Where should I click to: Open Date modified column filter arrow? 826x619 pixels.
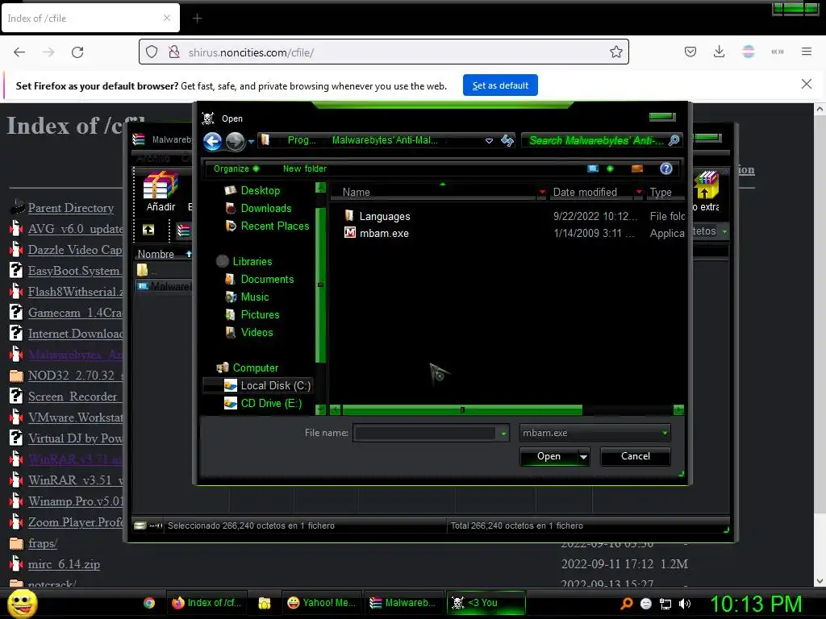(639, 192)
